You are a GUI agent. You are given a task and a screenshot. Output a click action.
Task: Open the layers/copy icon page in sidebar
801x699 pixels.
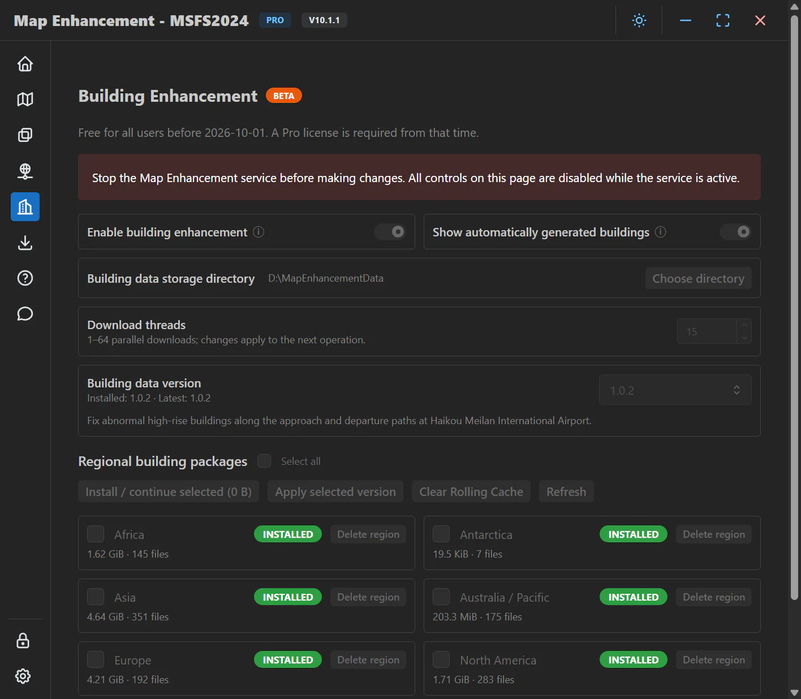(x=25, y=135)
